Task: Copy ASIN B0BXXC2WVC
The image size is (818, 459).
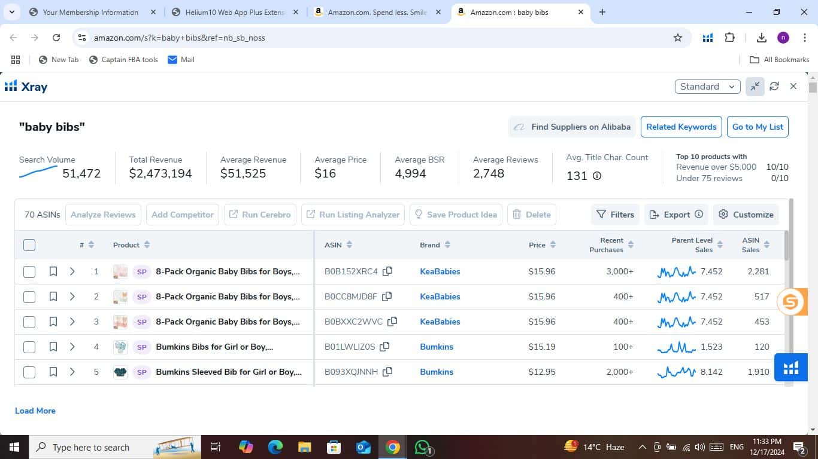Action: pyautogui.click(x=392, y=322)
